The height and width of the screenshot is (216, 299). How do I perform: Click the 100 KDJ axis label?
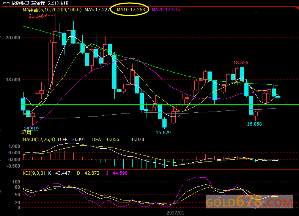[16, 182]
